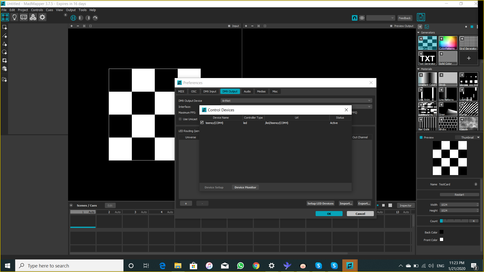The image size is (484, 272).
Task: Select the Color Patterns generator
Action: [x=448, y=43]
